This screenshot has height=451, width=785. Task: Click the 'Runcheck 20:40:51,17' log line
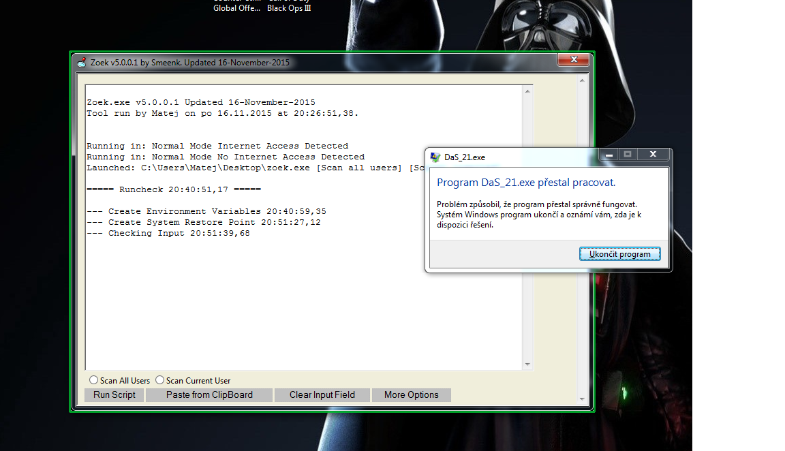(174, 189)
